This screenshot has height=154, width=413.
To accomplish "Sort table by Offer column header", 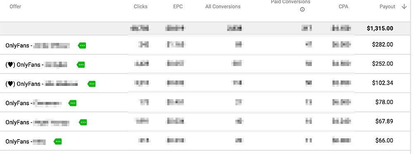I will 15,7.
